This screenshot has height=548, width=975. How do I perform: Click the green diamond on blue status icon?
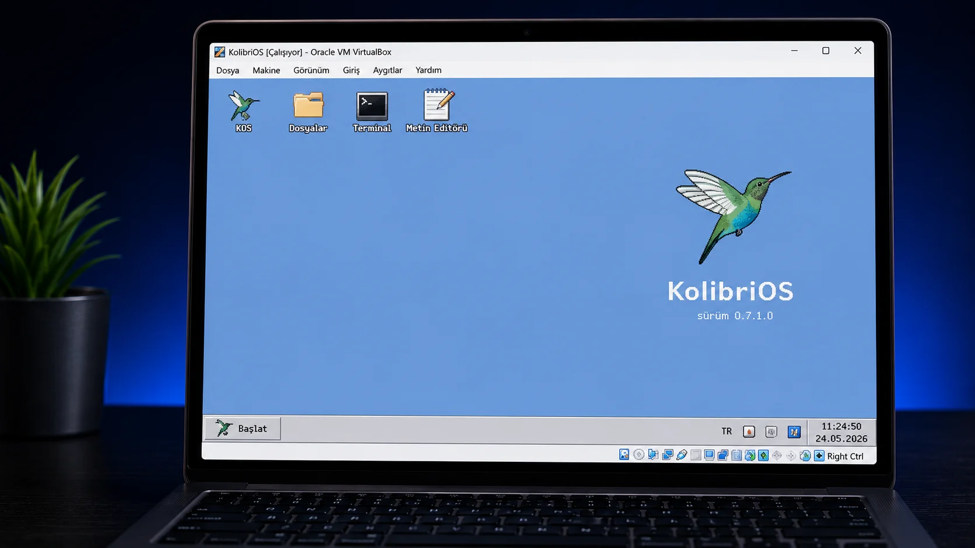763,455
